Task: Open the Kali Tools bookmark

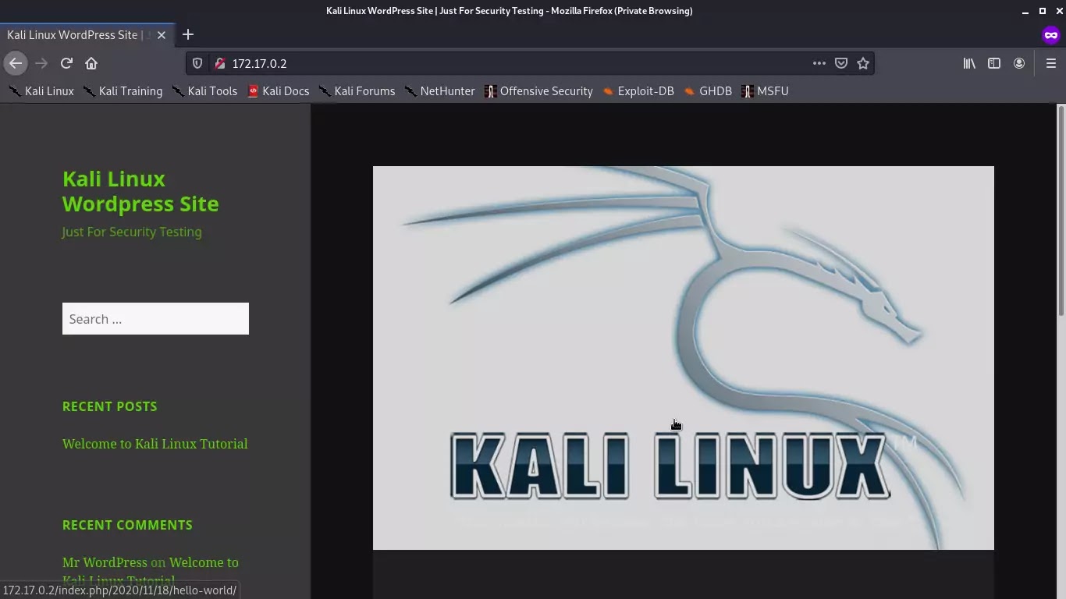Action: point(204,91)
